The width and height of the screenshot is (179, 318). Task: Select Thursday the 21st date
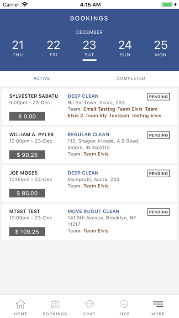coord(18,48)
